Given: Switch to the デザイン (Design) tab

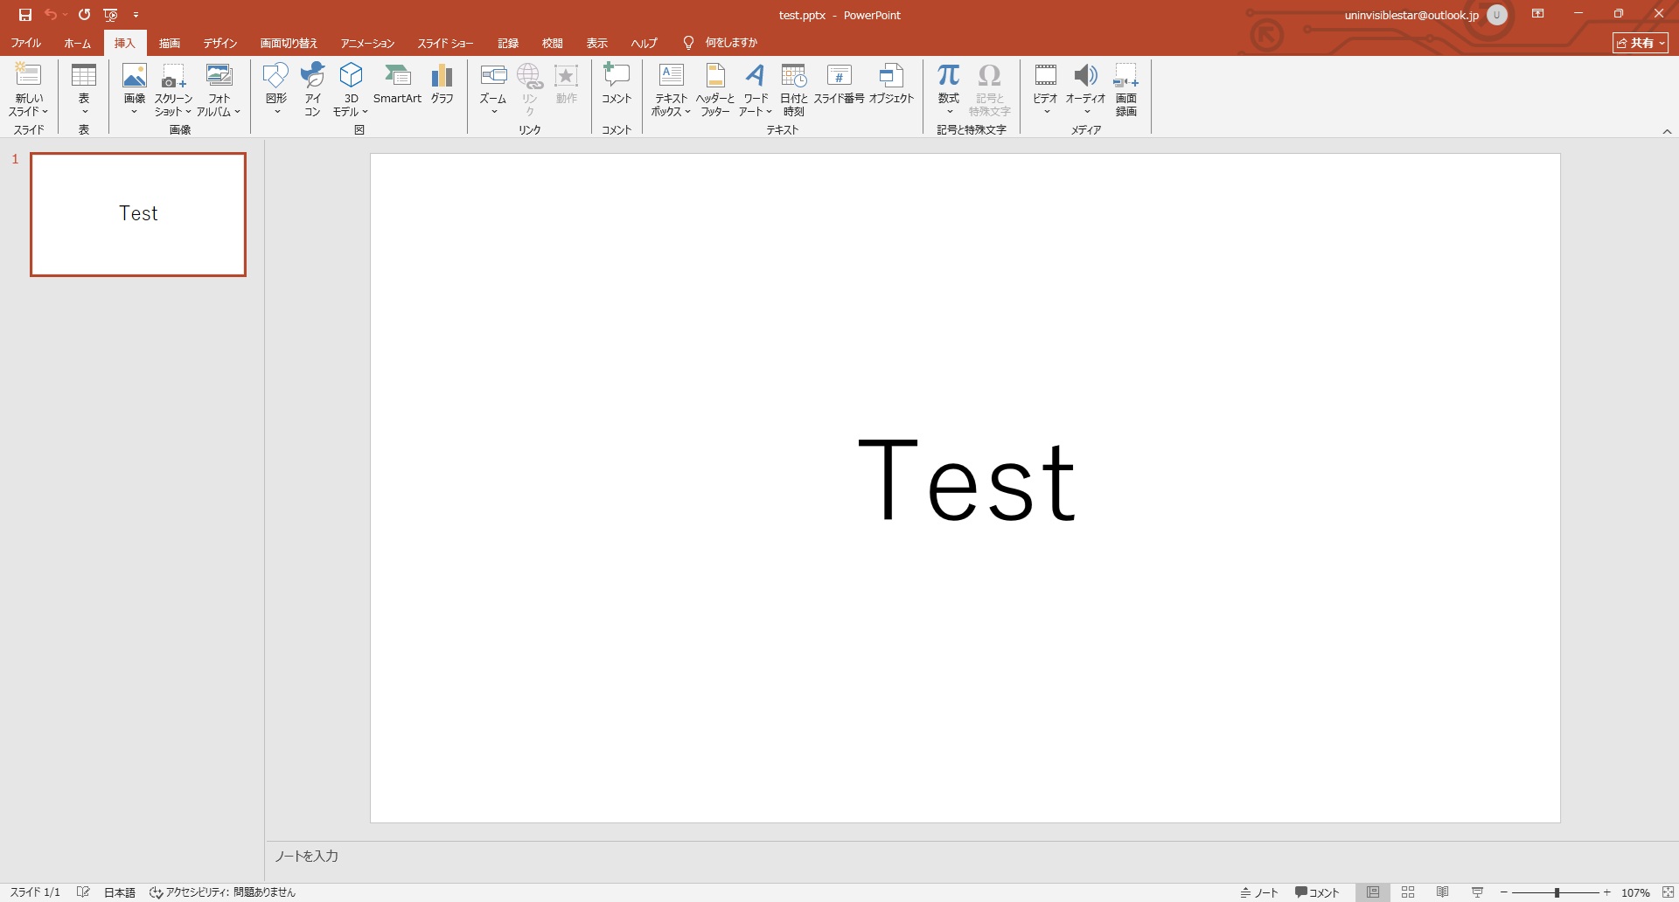Looking at the screenshot, I should tap(220, 43).
